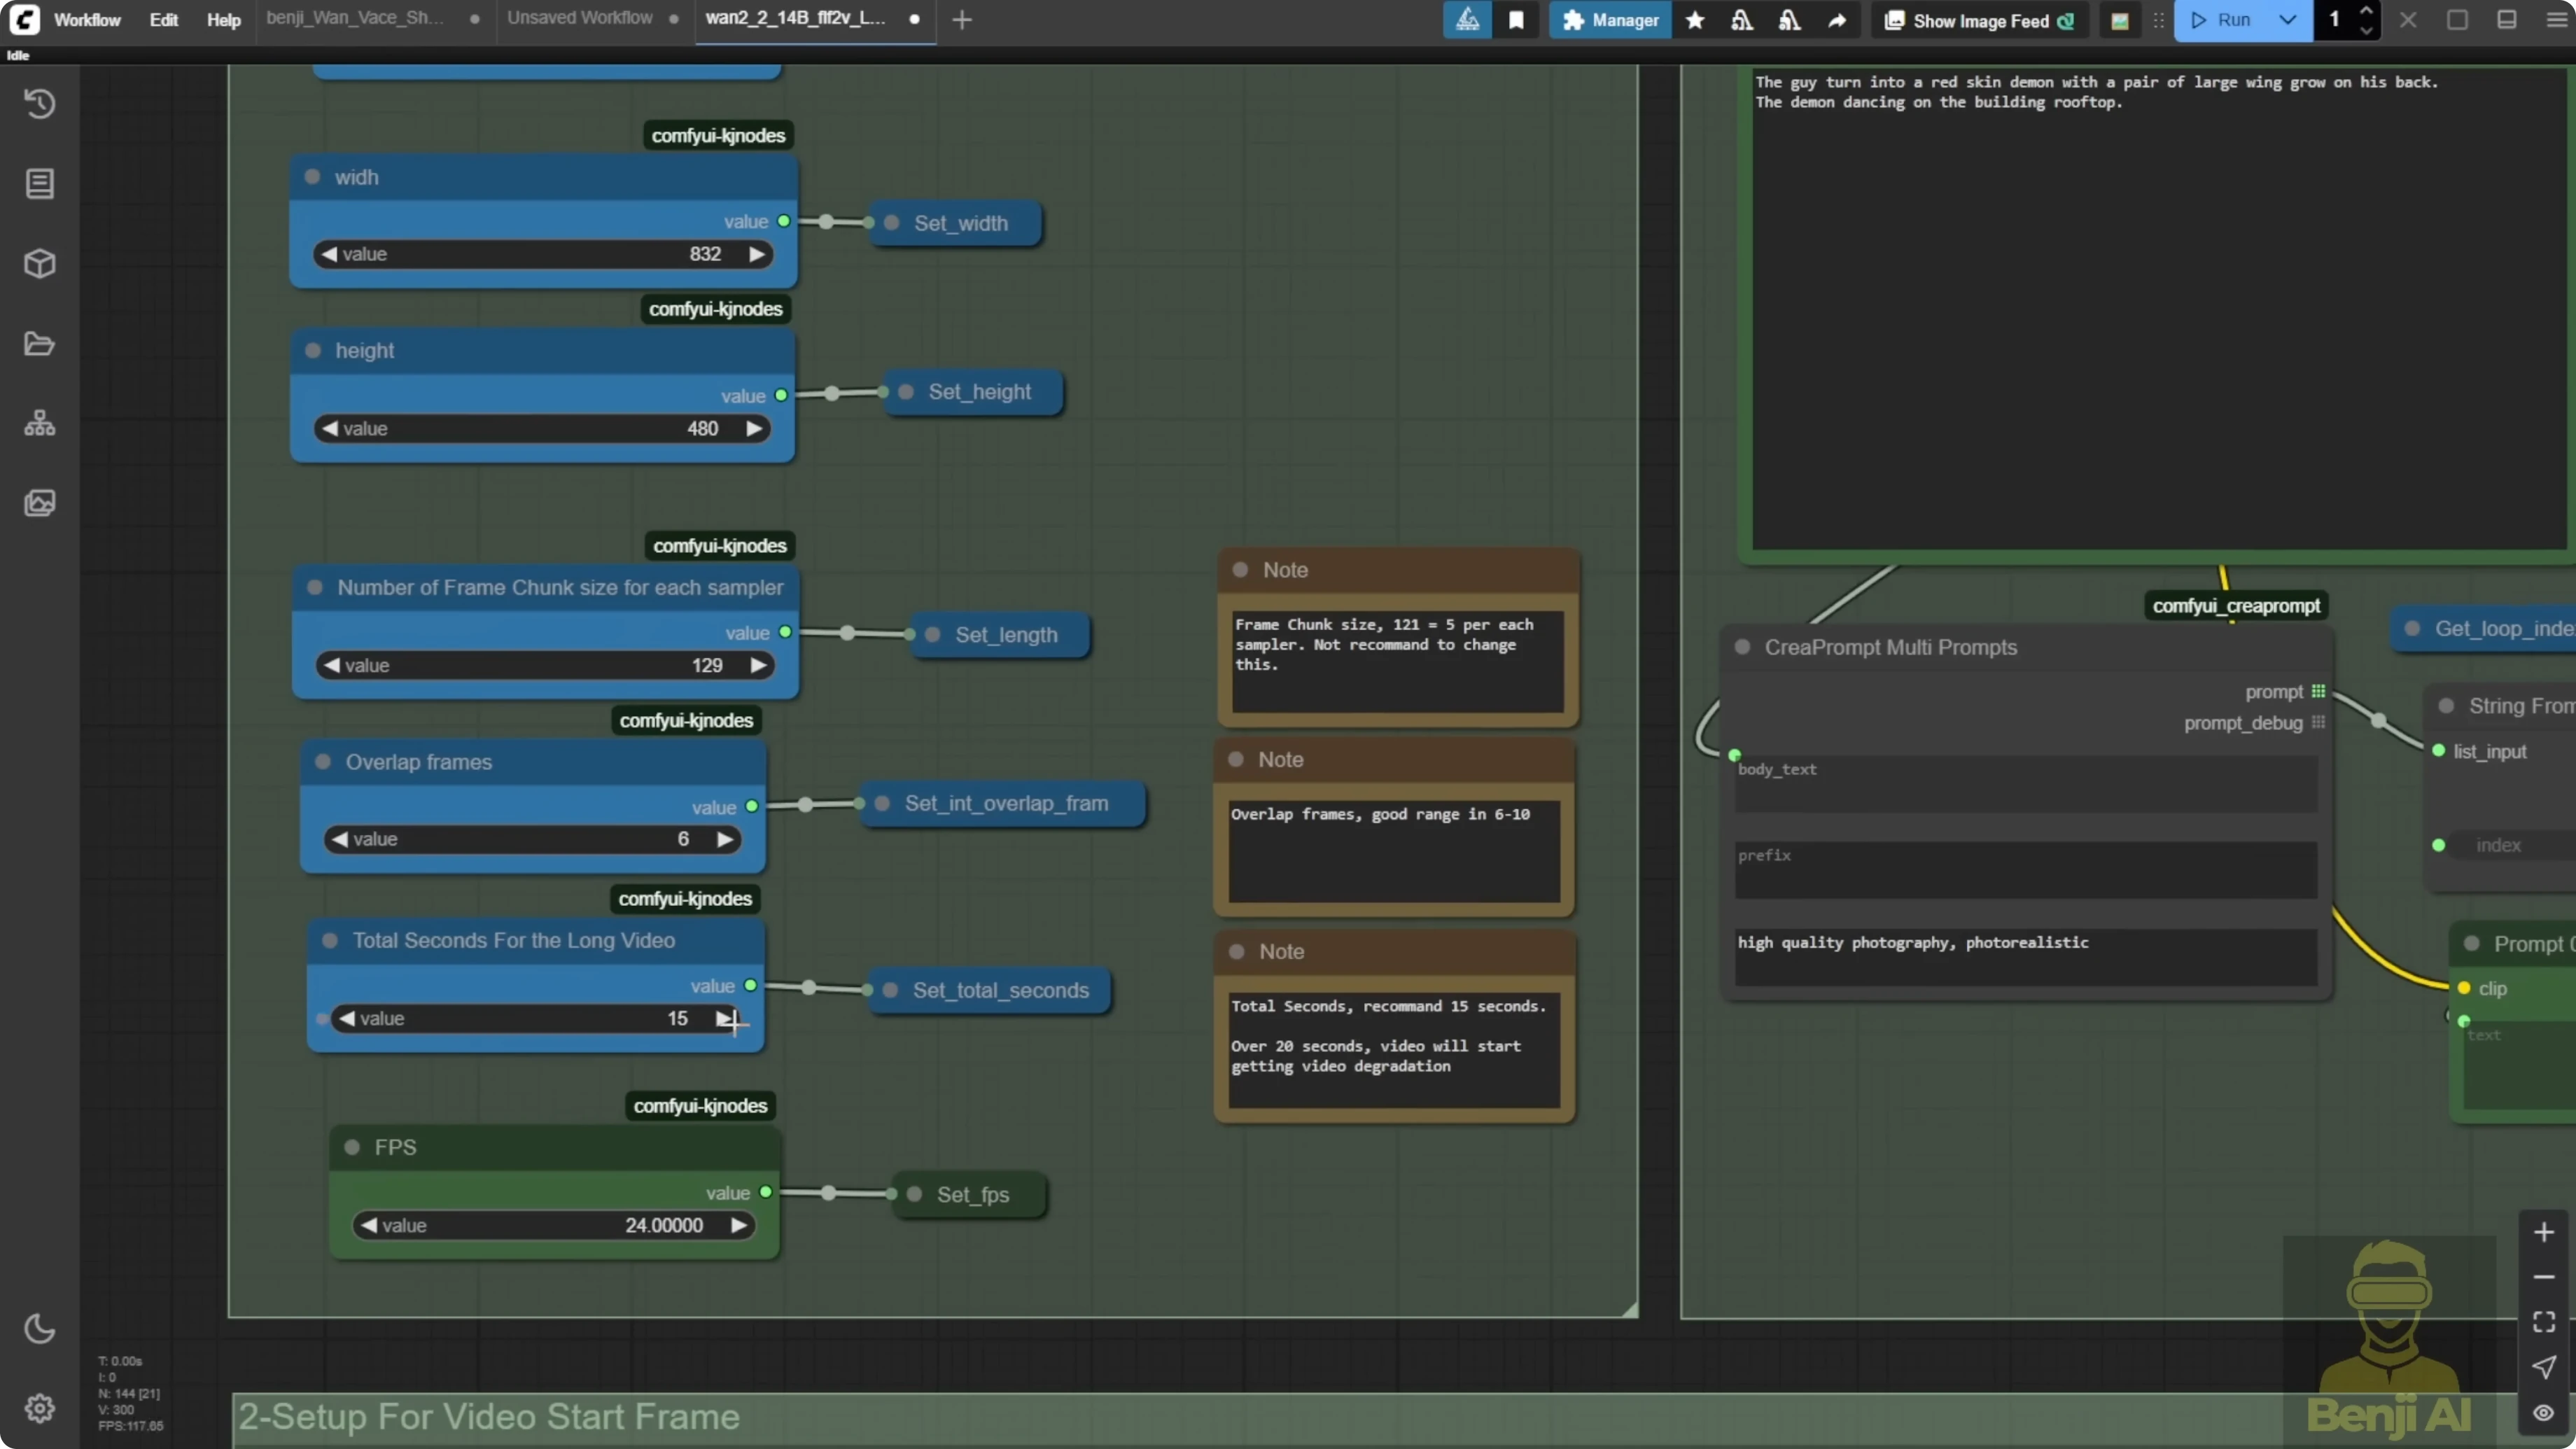Open the Model Library panel
Image resolution: width=2576 pixels, height=1449 pixels.
[x=40, y=263]
